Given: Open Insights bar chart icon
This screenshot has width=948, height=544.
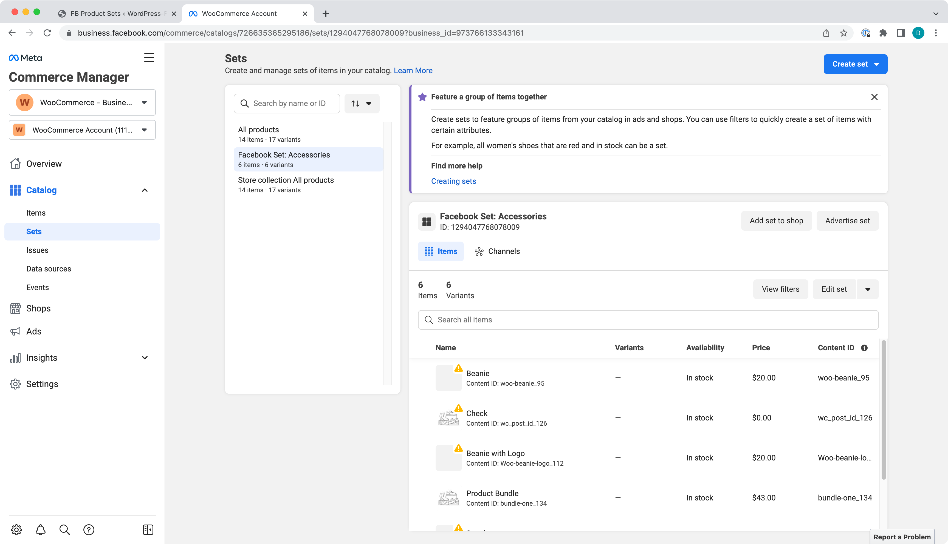Looking at the screenshot, I should [15, 358].
